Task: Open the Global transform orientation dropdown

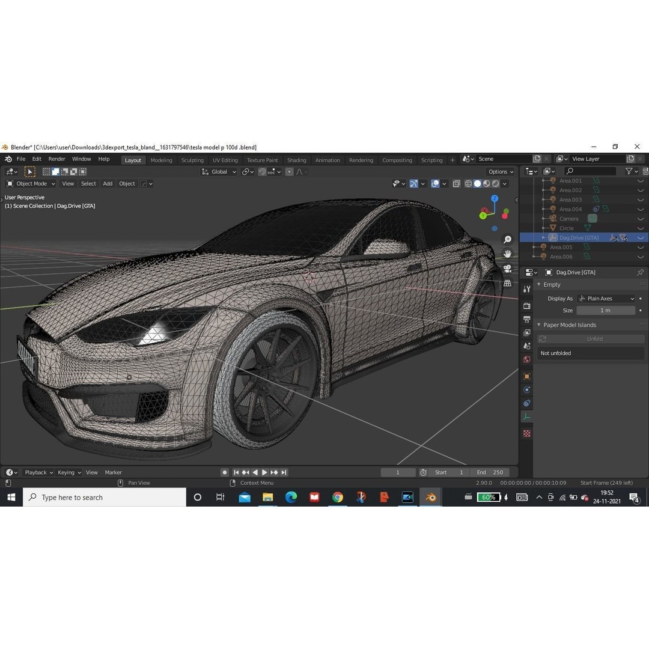Action: point(219,172)
